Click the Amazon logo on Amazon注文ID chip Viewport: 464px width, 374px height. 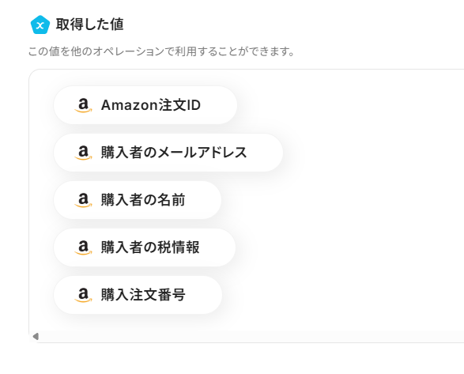coord(83,105)
